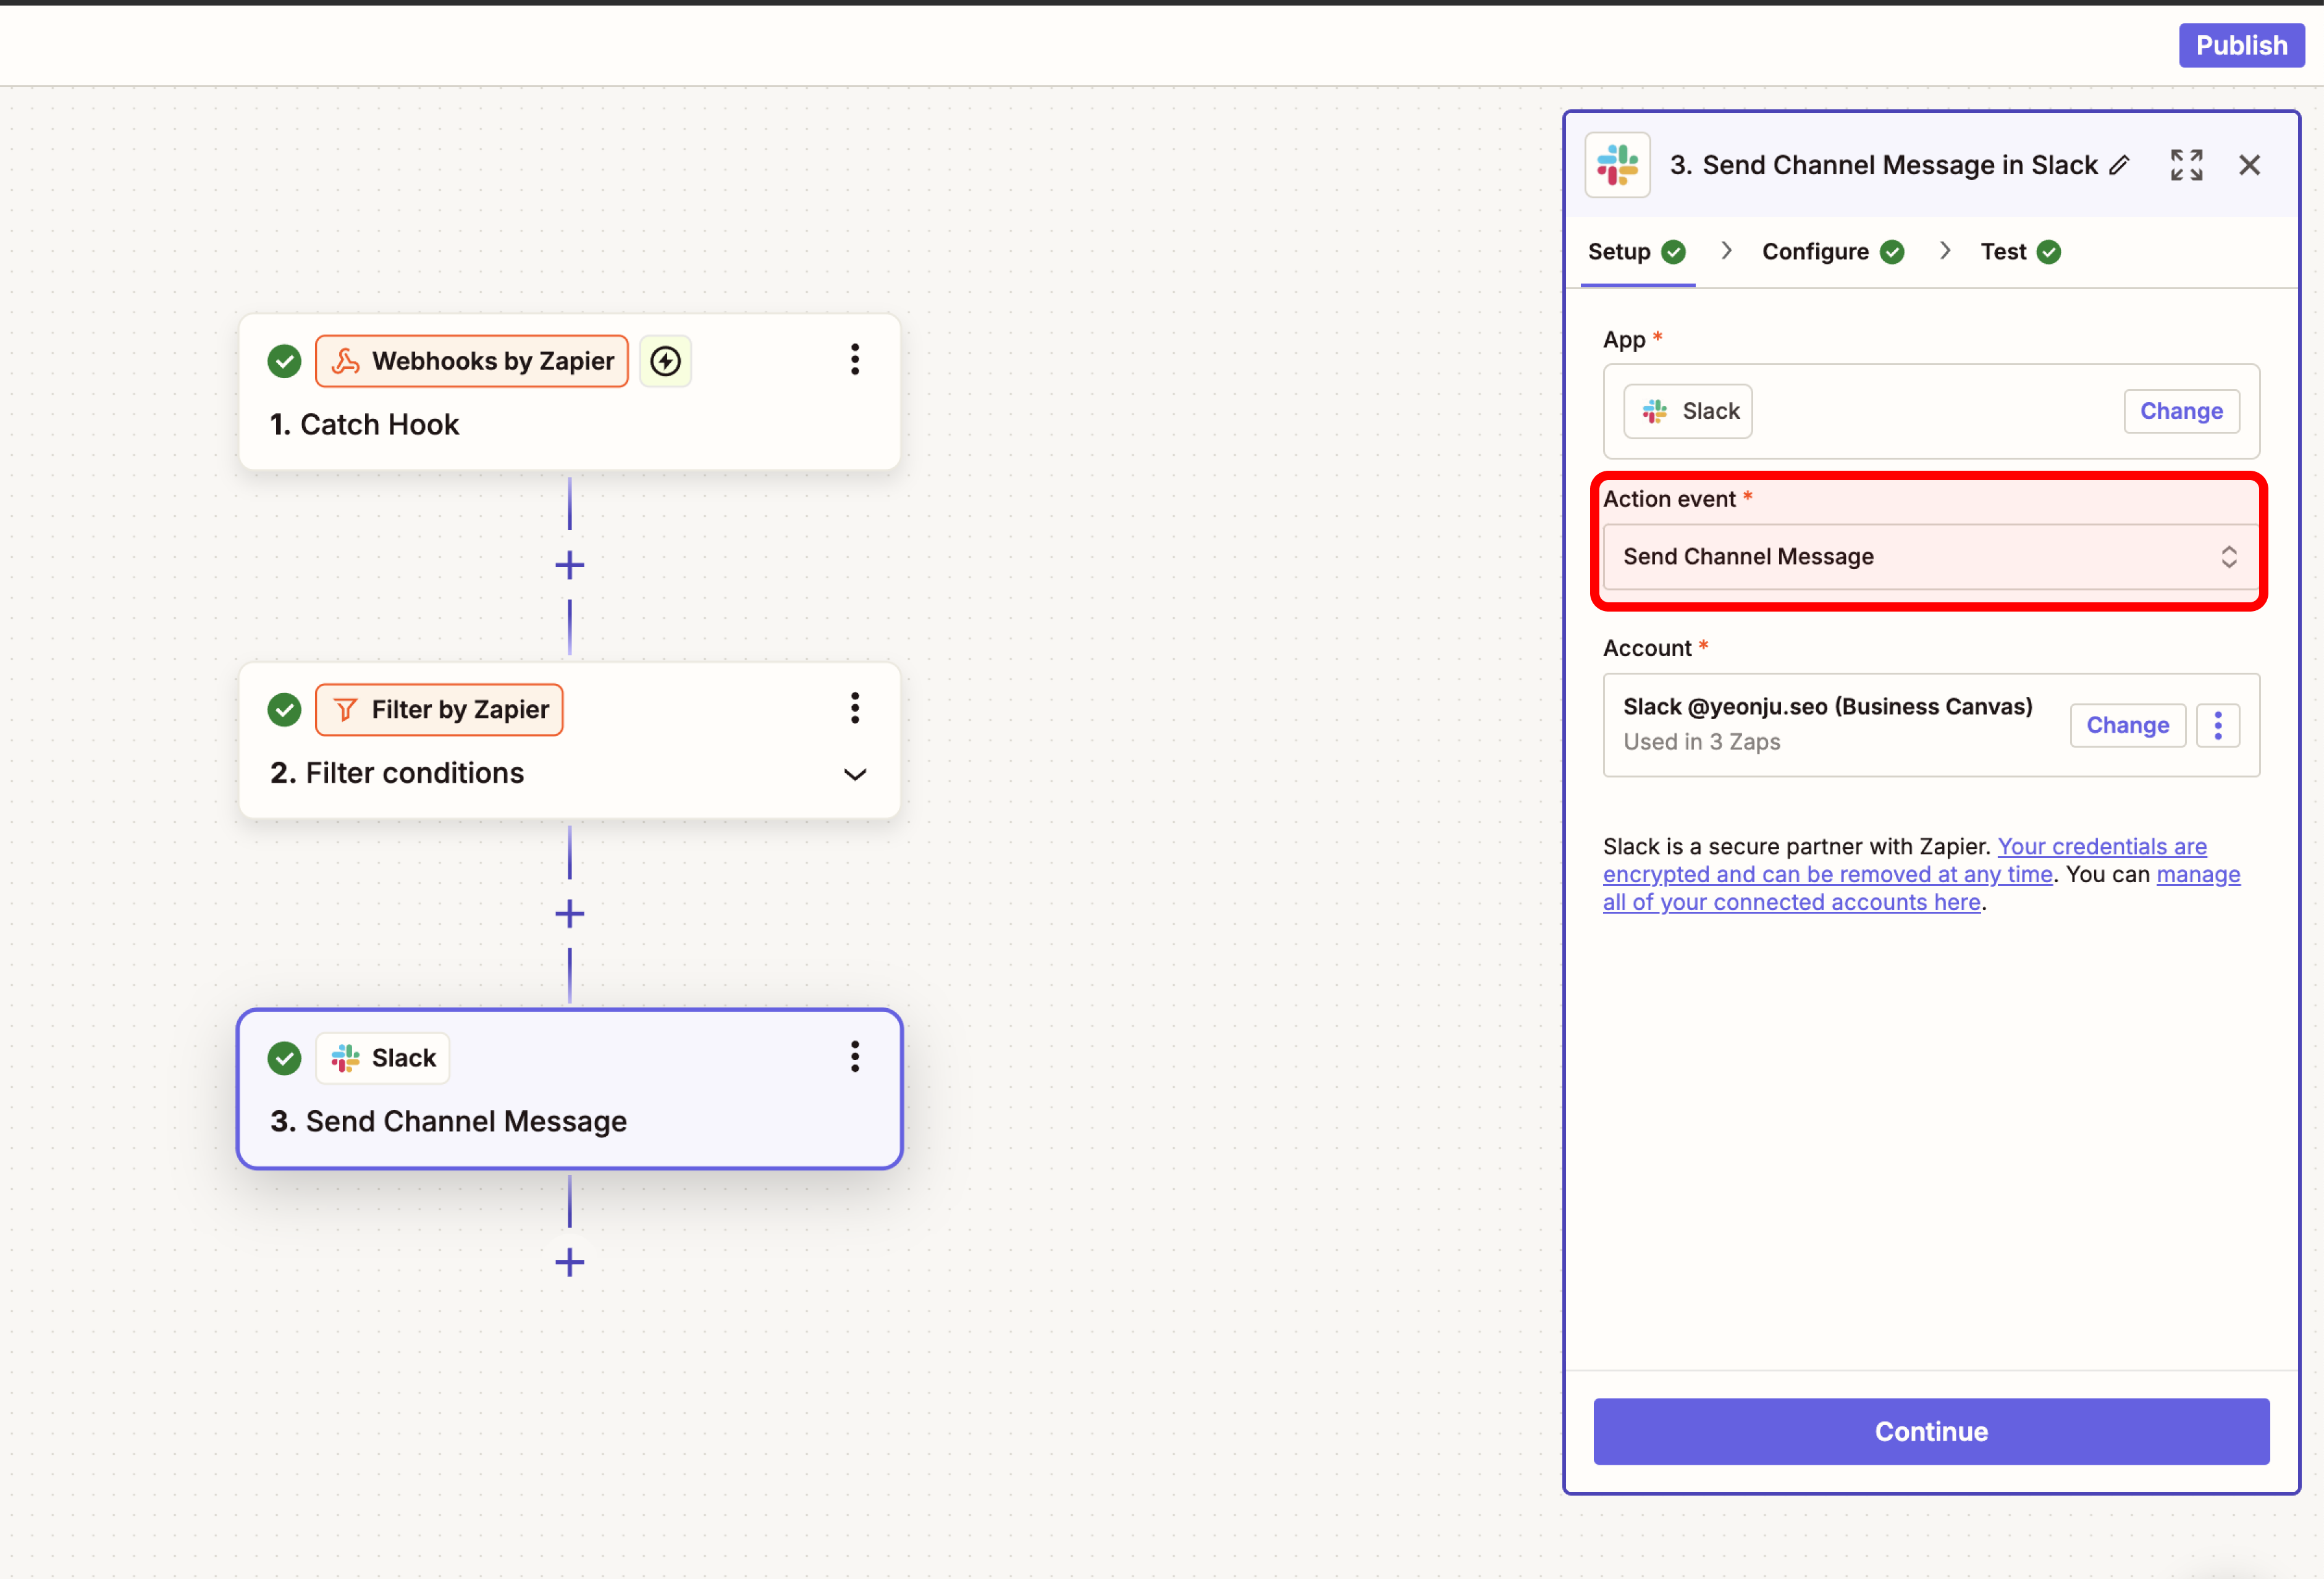
Task: Expand the step panel to fullscreen
Action: coord(2186,165)
